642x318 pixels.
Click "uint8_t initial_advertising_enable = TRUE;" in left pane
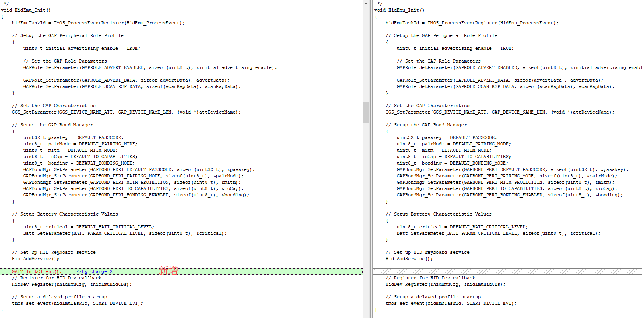(81, 48)
